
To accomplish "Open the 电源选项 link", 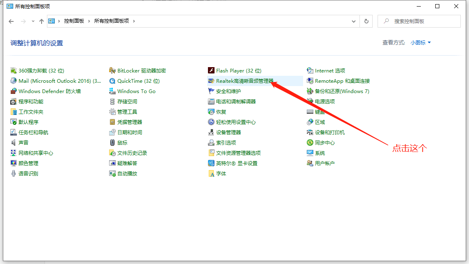I will coord(325,101).
